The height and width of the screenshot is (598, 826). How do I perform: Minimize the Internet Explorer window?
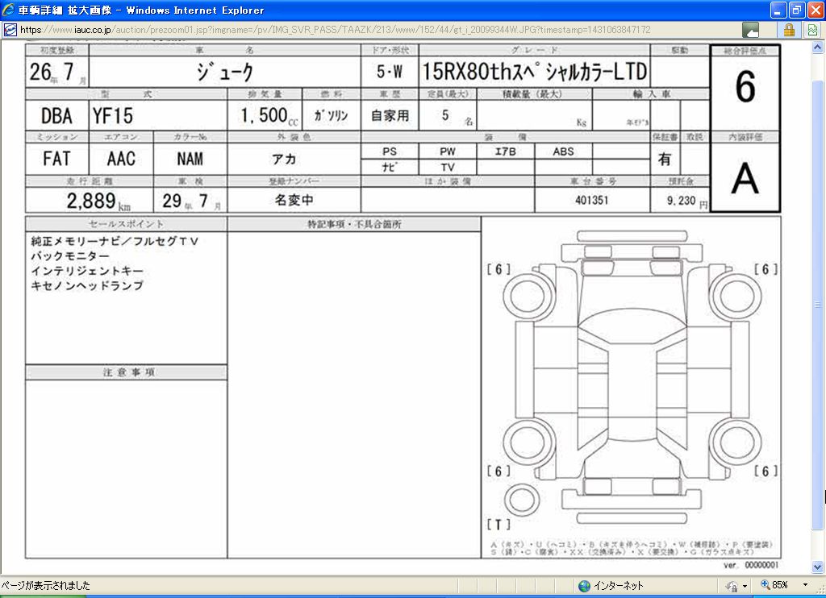(778, 10)
